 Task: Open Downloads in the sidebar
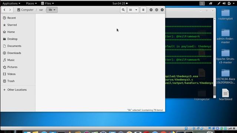18,53
